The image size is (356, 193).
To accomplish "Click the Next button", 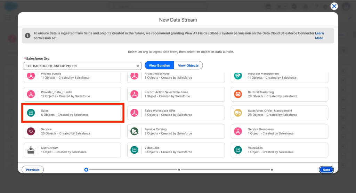I will point(326,170).
